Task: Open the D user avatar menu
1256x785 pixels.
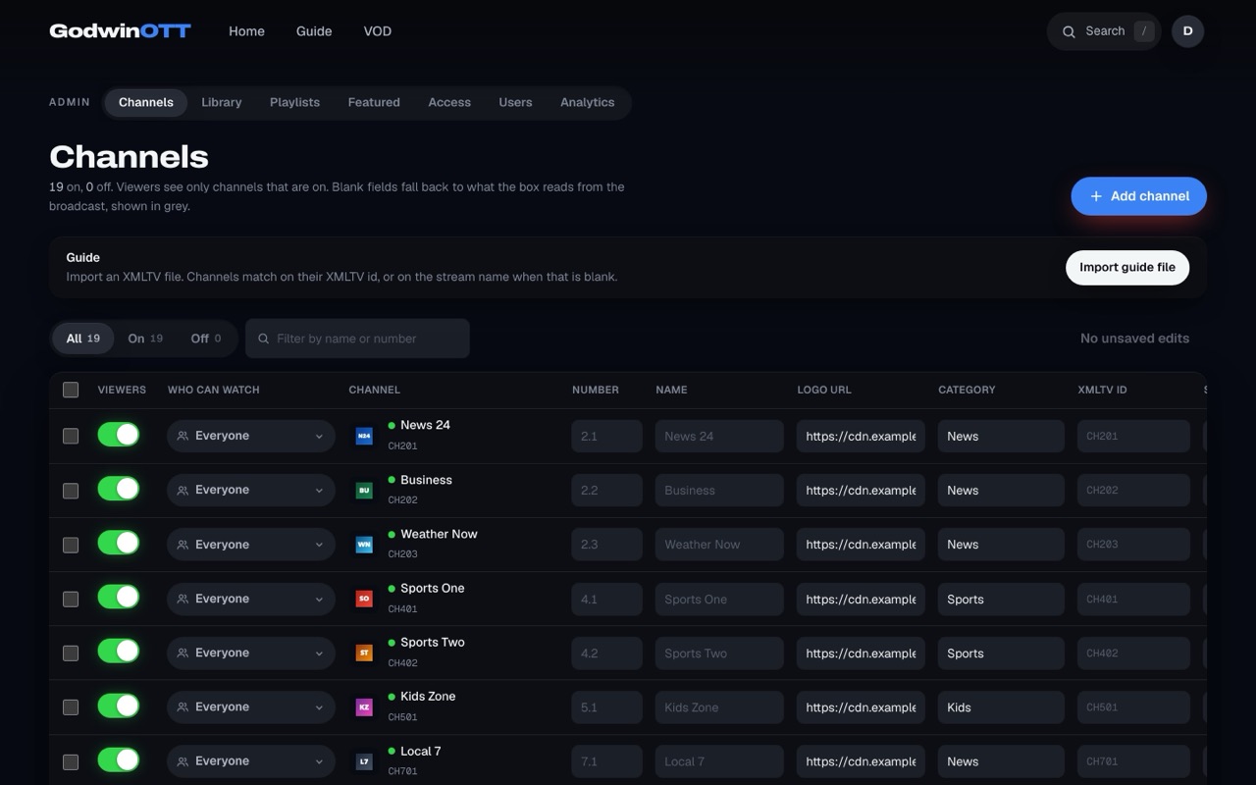Action: click(x=1187, y=31)
